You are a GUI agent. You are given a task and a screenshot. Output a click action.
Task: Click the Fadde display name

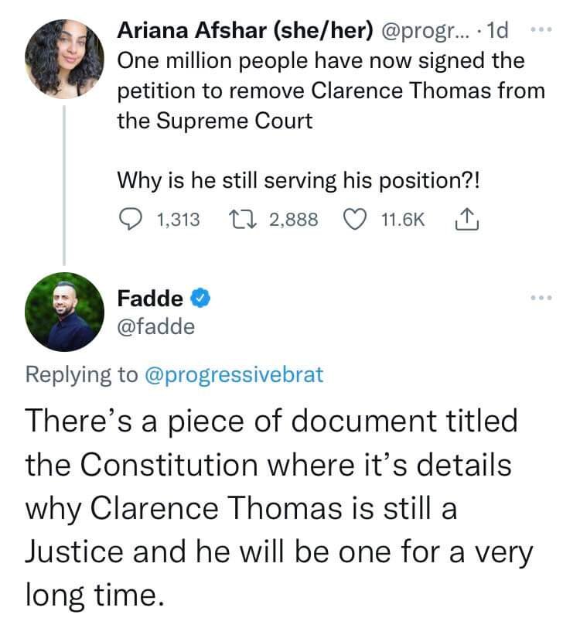150,297
